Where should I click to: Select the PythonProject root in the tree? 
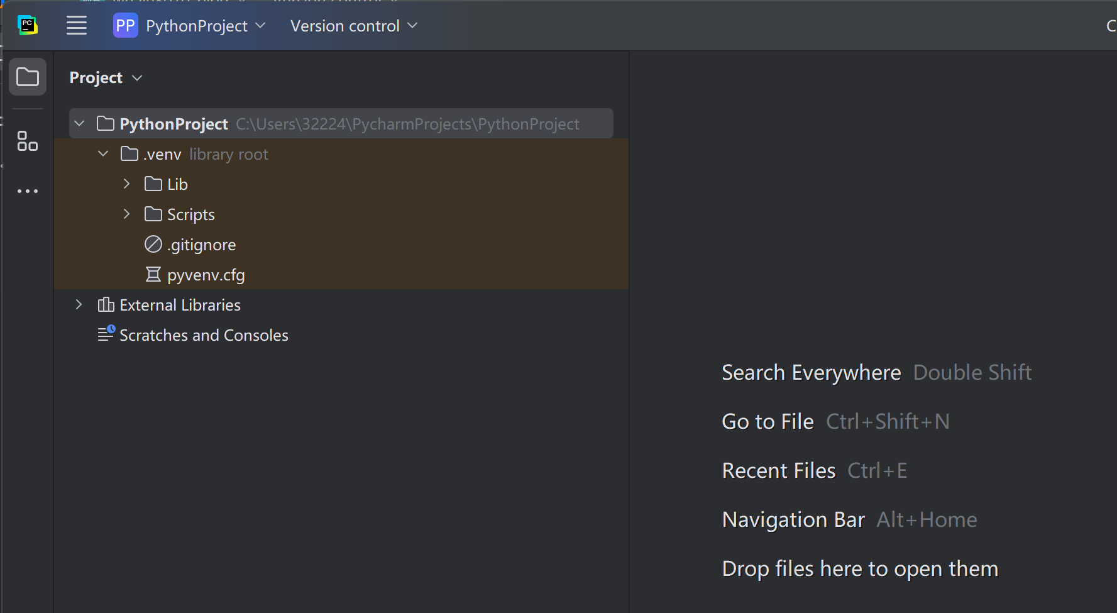tap(174, 123)
